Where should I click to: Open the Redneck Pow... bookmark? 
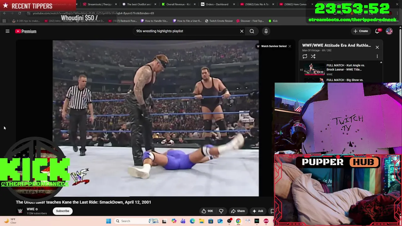coord(123,21)
